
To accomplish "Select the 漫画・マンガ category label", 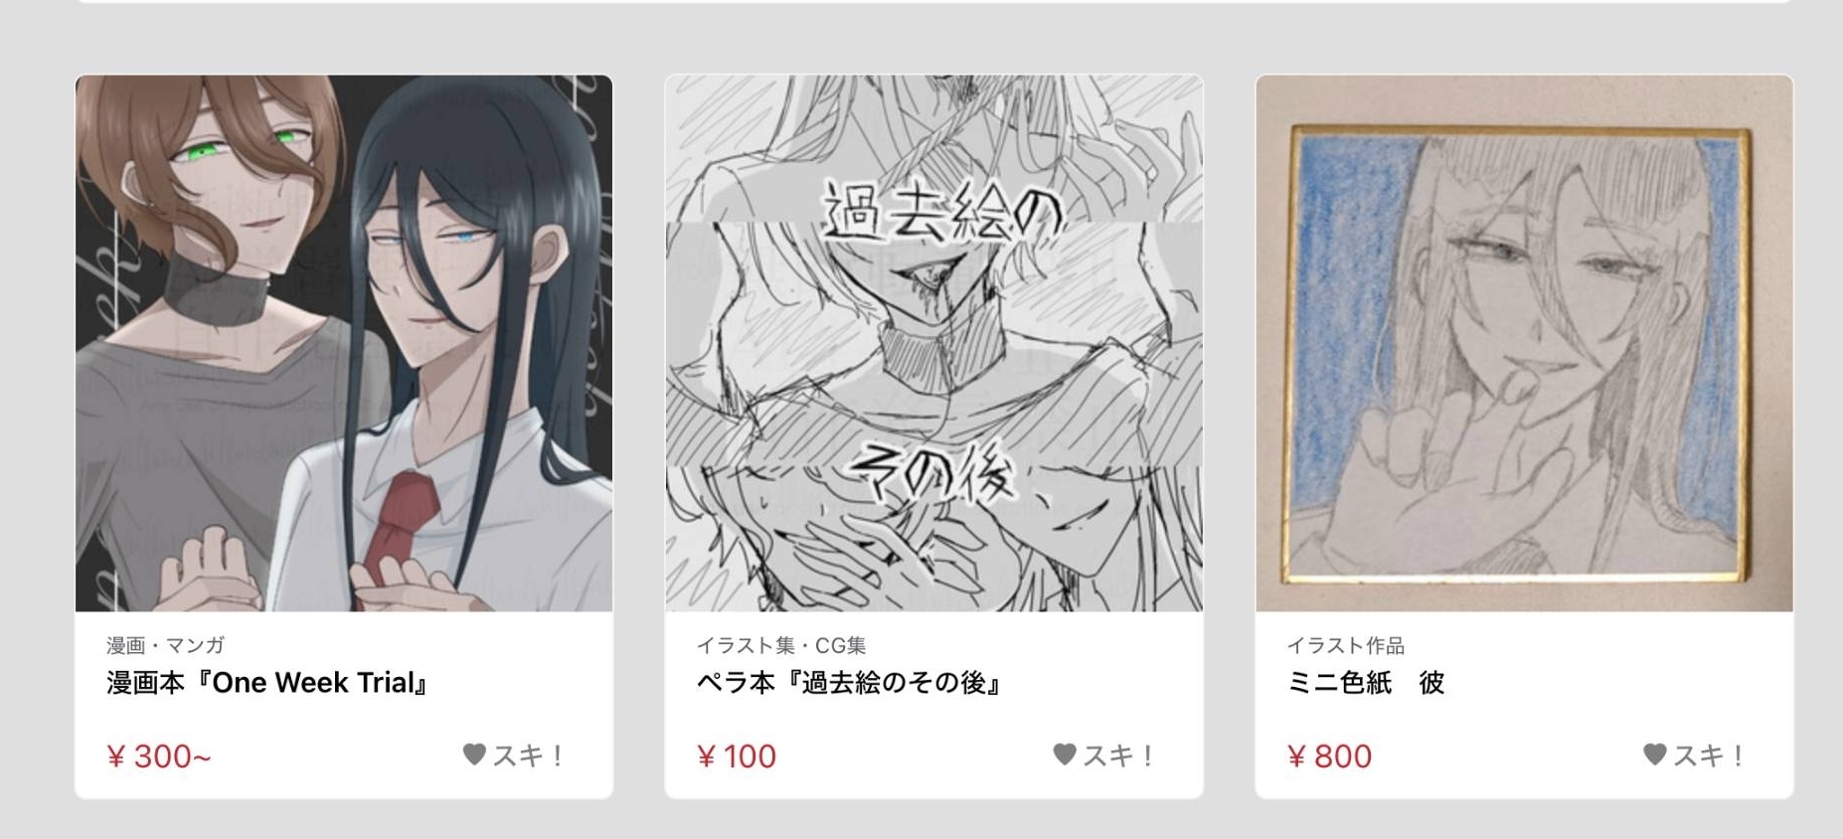I will tap(165, 646).
